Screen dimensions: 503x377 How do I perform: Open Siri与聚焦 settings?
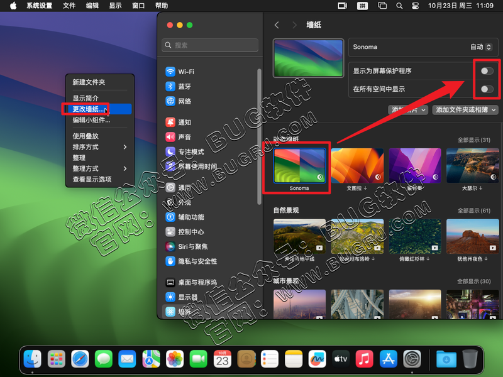pos(187,246)
